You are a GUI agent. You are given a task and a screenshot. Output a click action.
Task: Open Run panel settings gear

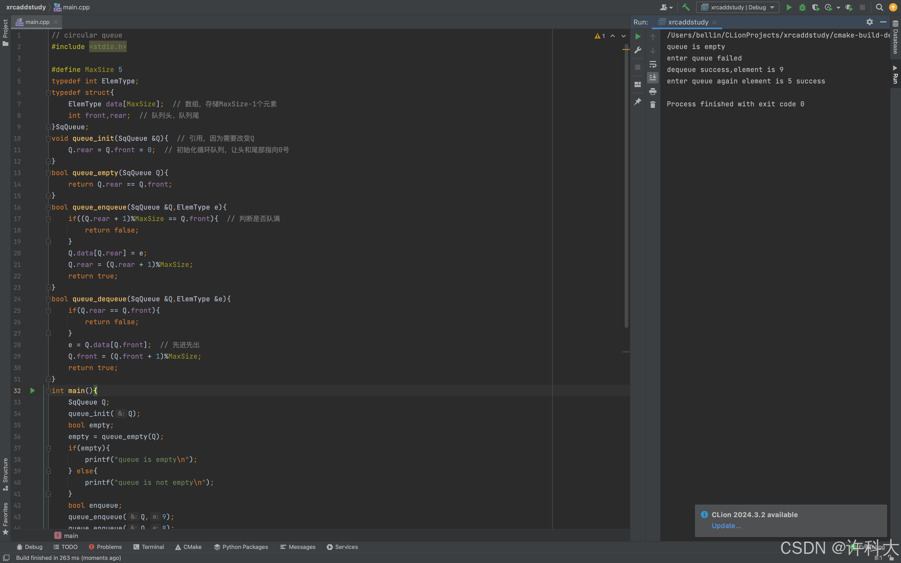pyautogui.click(x=869, y=22)
